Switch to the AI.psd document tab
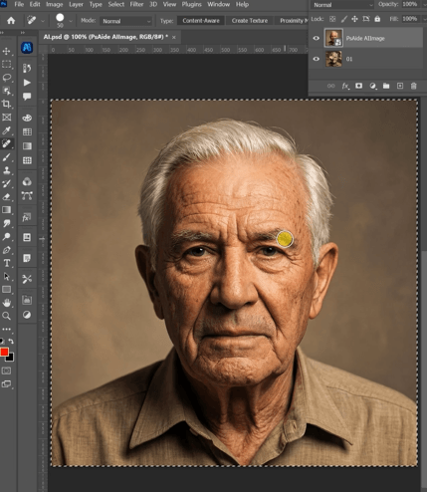Screen dimensions: 427x492 (106, 37)
